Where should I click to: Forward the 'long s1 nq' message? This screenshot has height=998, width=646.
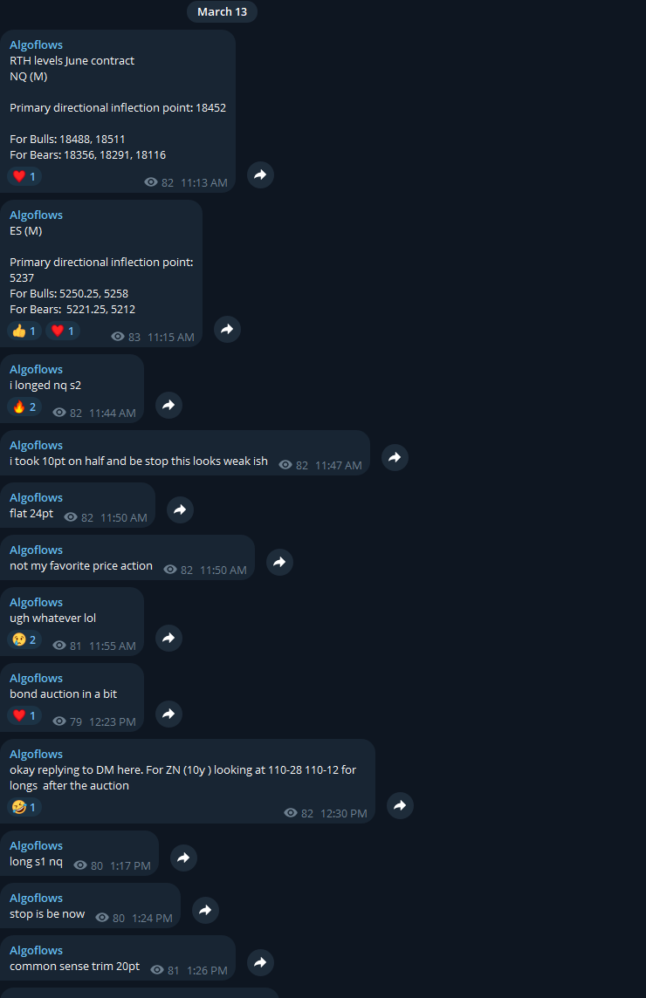pyautogui.click(x=183, y=858)
